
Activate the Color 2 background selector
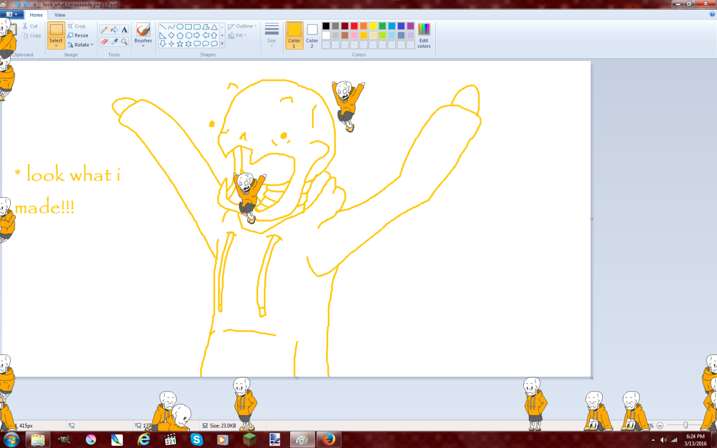312,35
